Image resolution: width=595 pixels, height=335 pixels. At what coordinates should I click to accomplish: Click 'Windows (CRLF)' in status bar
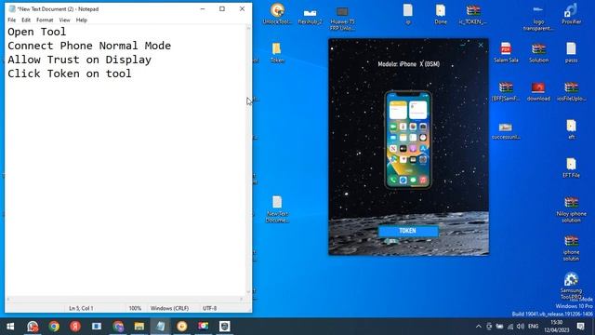169,308
